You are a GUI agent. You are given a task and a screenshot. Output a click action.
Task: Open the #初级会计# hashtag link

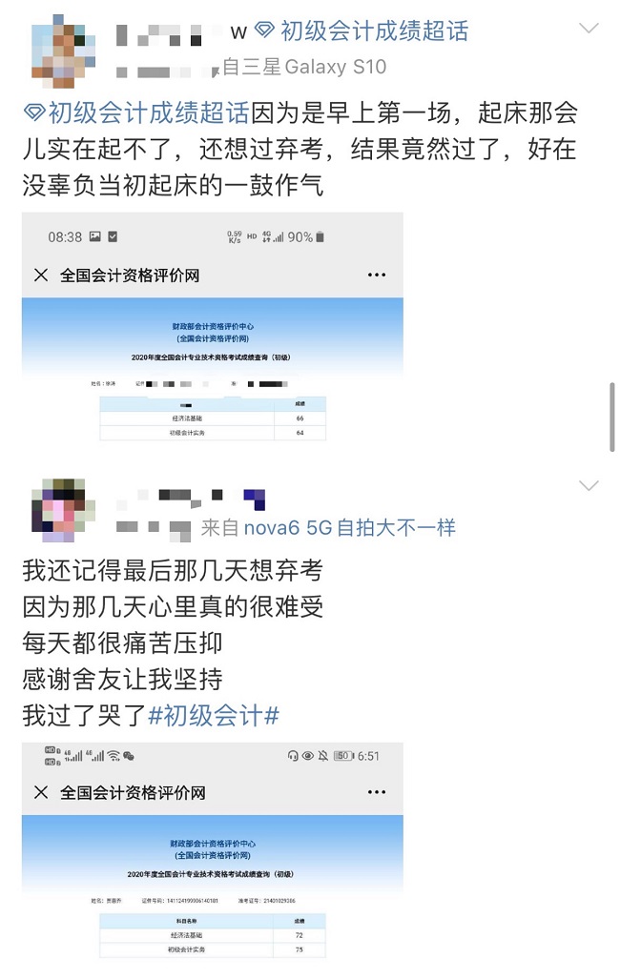click(x=213, y=715)
